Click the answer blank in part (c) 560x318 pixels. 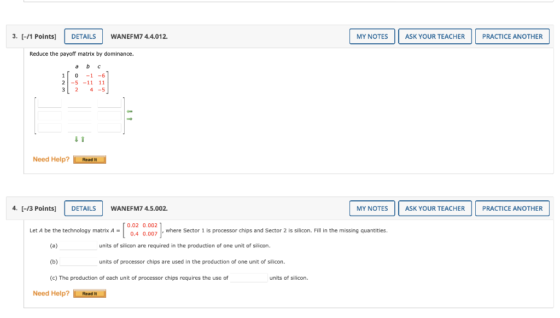coord(249,277)
